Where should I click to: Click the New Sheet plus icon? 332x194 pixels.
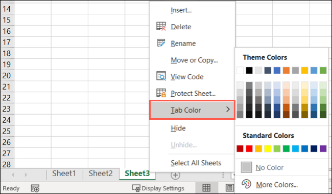pyautogui.click(x=175, y=175)
